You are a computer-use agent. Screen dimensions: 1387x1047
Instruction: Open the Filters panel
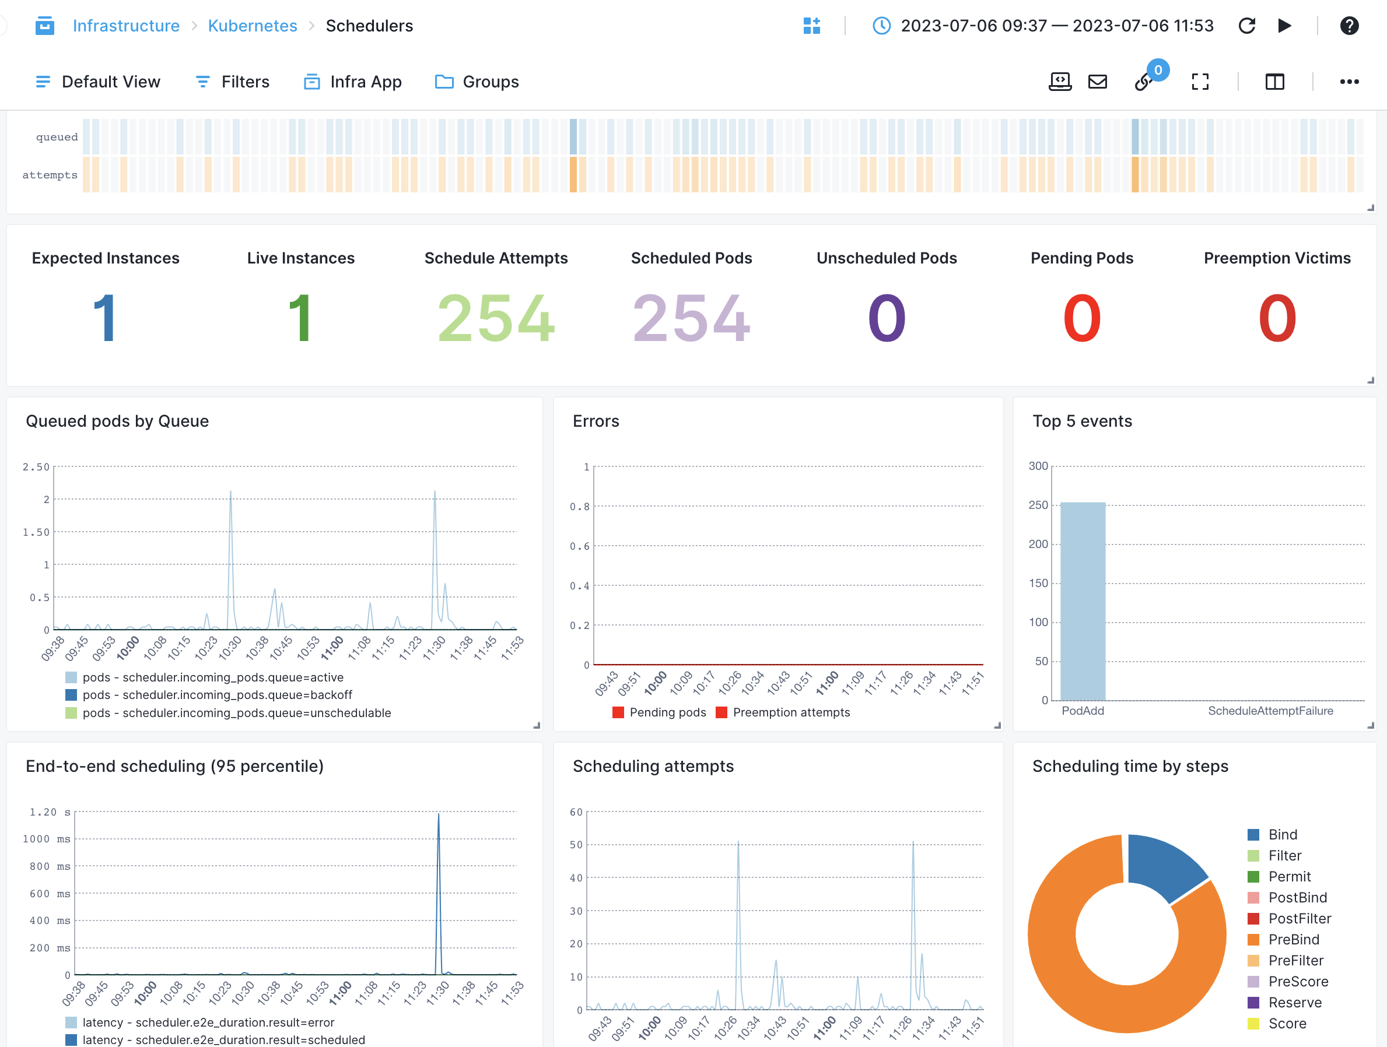coord(232,82)
